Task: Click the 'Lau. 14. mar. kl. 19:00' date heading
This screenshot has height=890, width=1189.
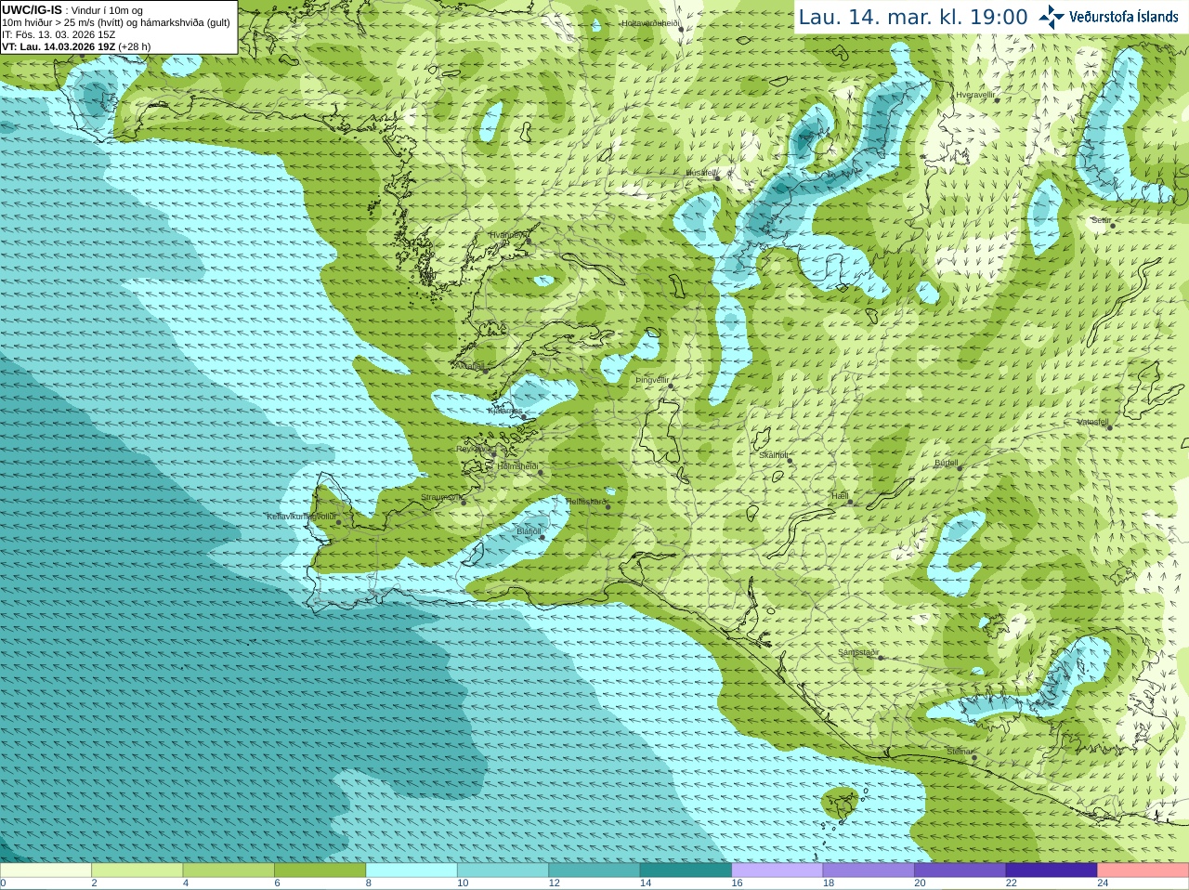Action: pyautogui.click(x=913, y=18)
